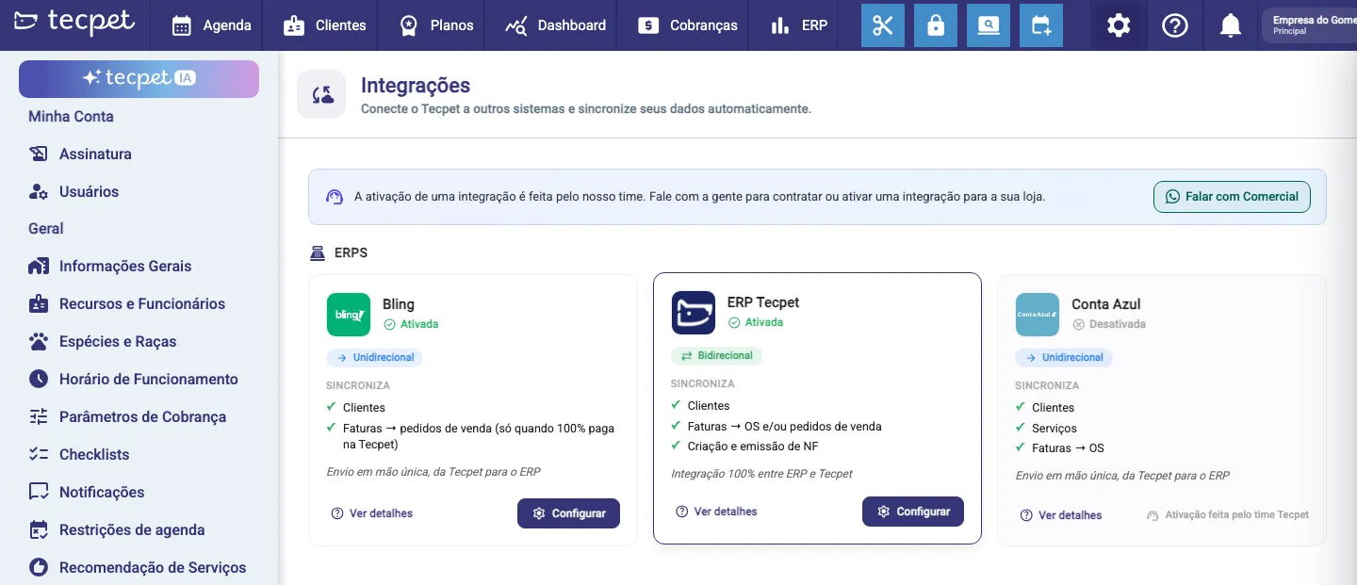The width and height of the screenshot is (1357, 585).
Task: Click Falar com Comercial button
Action: click(x=1232, y=197)
